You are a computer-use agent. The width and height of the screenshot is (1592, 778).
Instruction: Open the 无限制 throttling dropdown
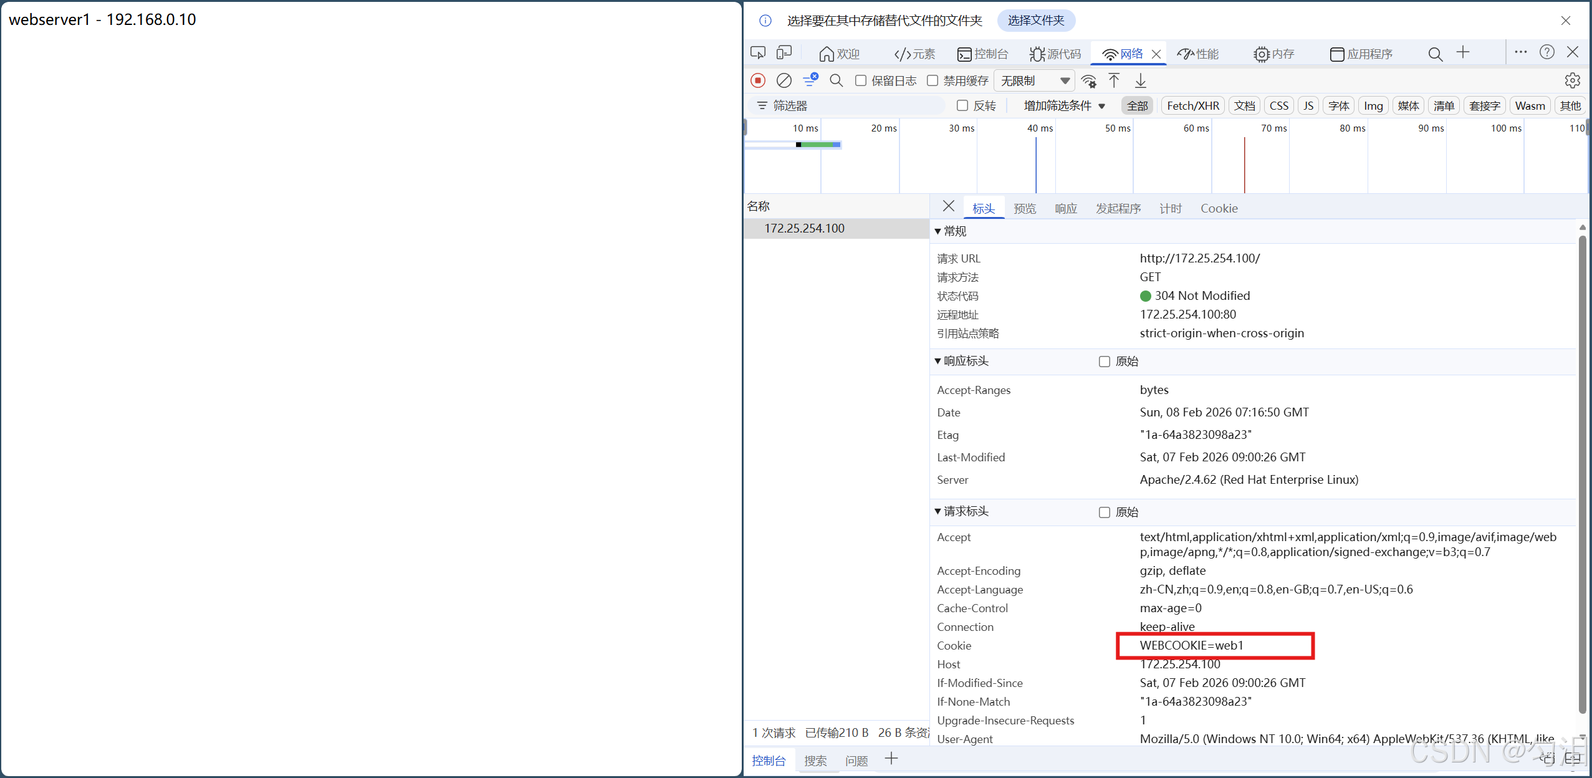tap(1035, 80)
